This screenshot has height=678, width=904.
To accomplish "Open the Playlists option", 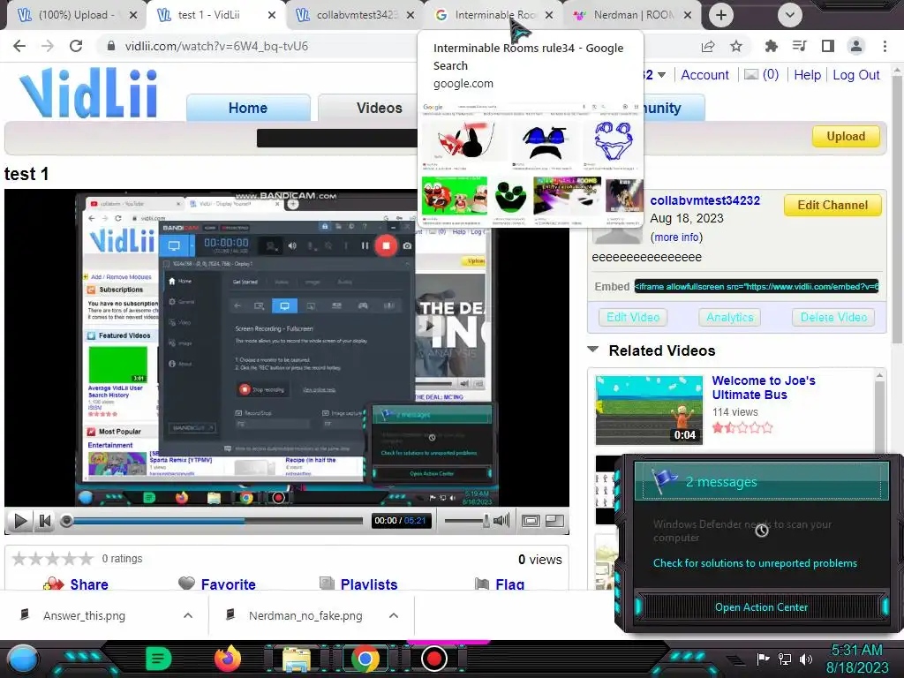I will (369, 584).
